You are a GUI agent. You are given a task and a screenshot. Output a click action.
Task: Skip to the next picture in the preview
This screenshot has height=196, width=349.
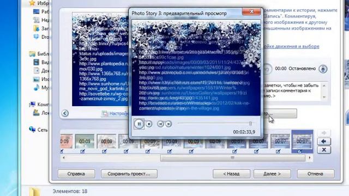point(169,124)
